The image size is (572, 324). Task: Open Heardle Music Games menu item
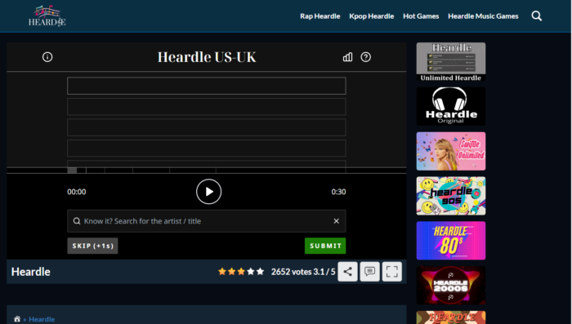click(483, 16)
